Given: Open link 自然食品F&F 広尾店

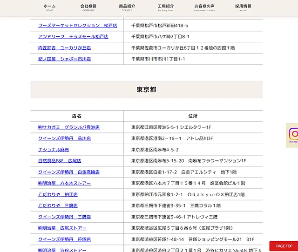Looking at the screenshot, I should (x=60, y=161).
